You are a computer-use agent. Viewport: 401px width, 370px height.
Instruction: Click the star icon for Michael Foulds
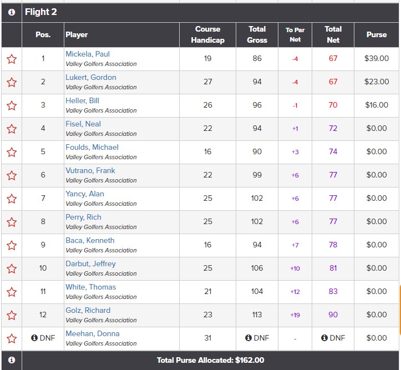(12, 152)
